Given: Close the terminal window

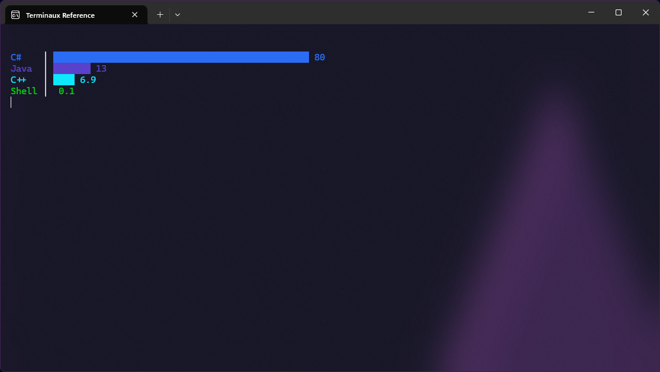Looking at the screenshot, I should pyautogui.click(x=645, y=12).
